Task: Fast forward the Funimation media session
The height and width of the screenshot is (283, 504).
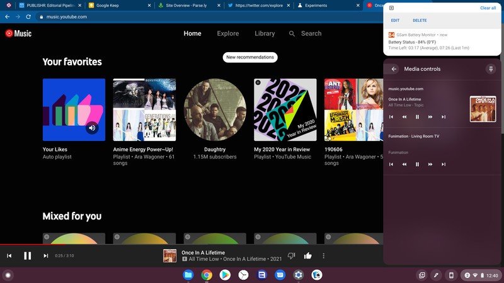Action: [430, 164]
